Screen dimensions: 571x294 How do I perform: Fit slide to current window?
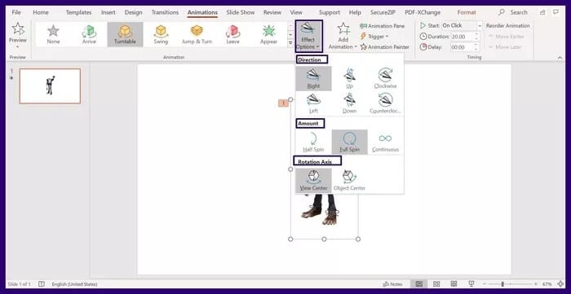point(560,284)
